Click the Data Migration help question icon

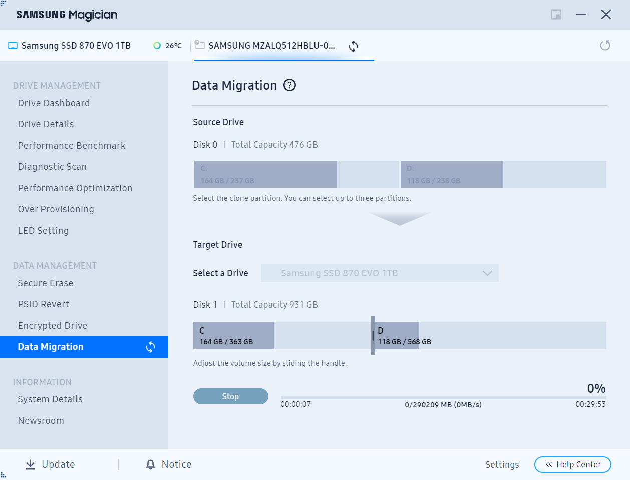tap(289, 85)
